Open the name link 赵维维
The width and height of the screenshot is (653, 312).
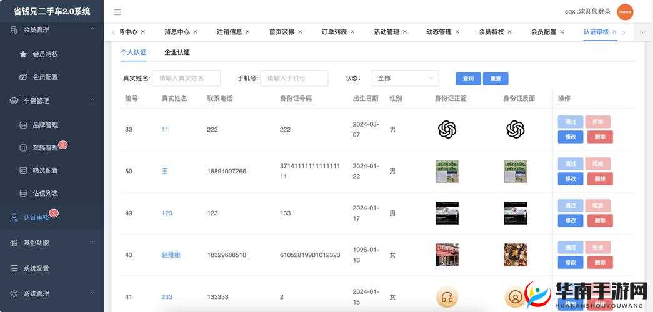[171, 255]
